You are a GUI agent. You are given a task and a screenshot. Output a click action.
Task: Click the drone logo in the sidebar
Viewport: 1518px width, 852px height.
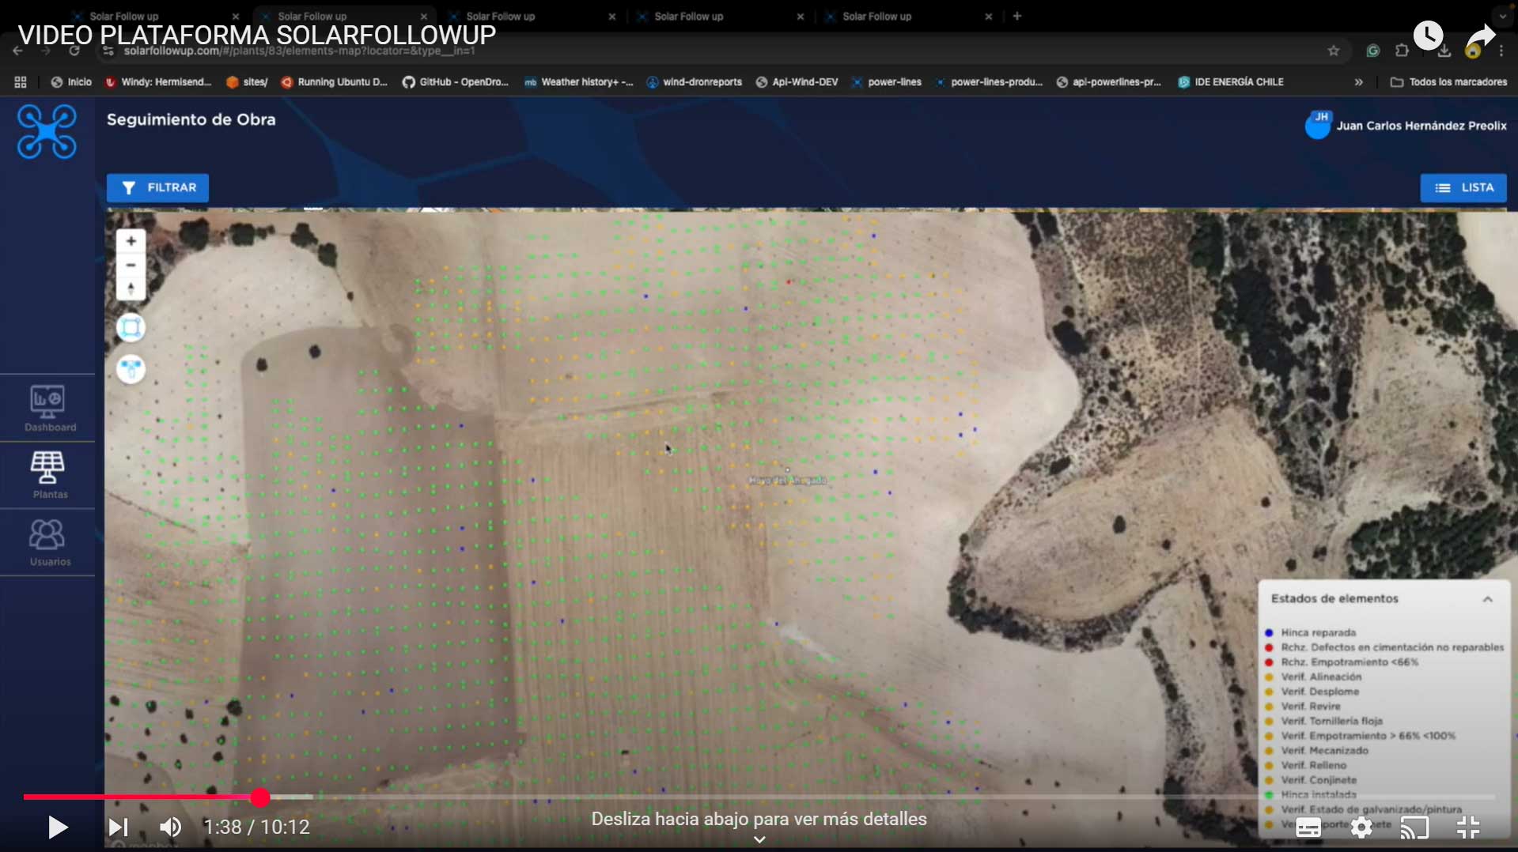point(47,132)
